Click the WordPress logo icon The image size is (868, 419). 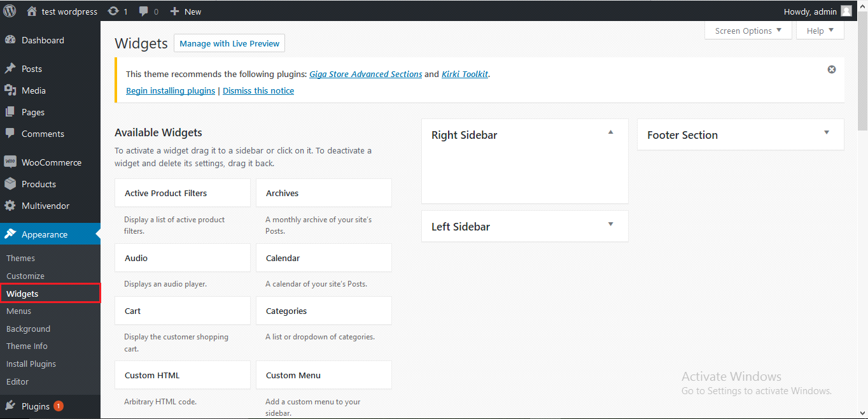(x=10, y=11)
